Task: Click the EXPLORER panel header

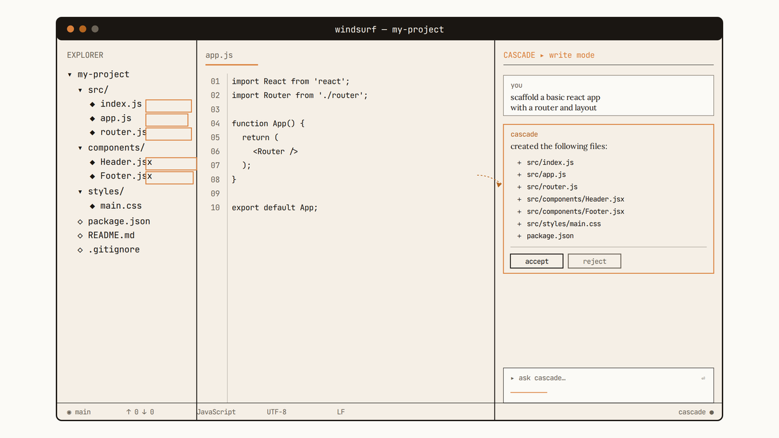Action: (x=85, y=55)
